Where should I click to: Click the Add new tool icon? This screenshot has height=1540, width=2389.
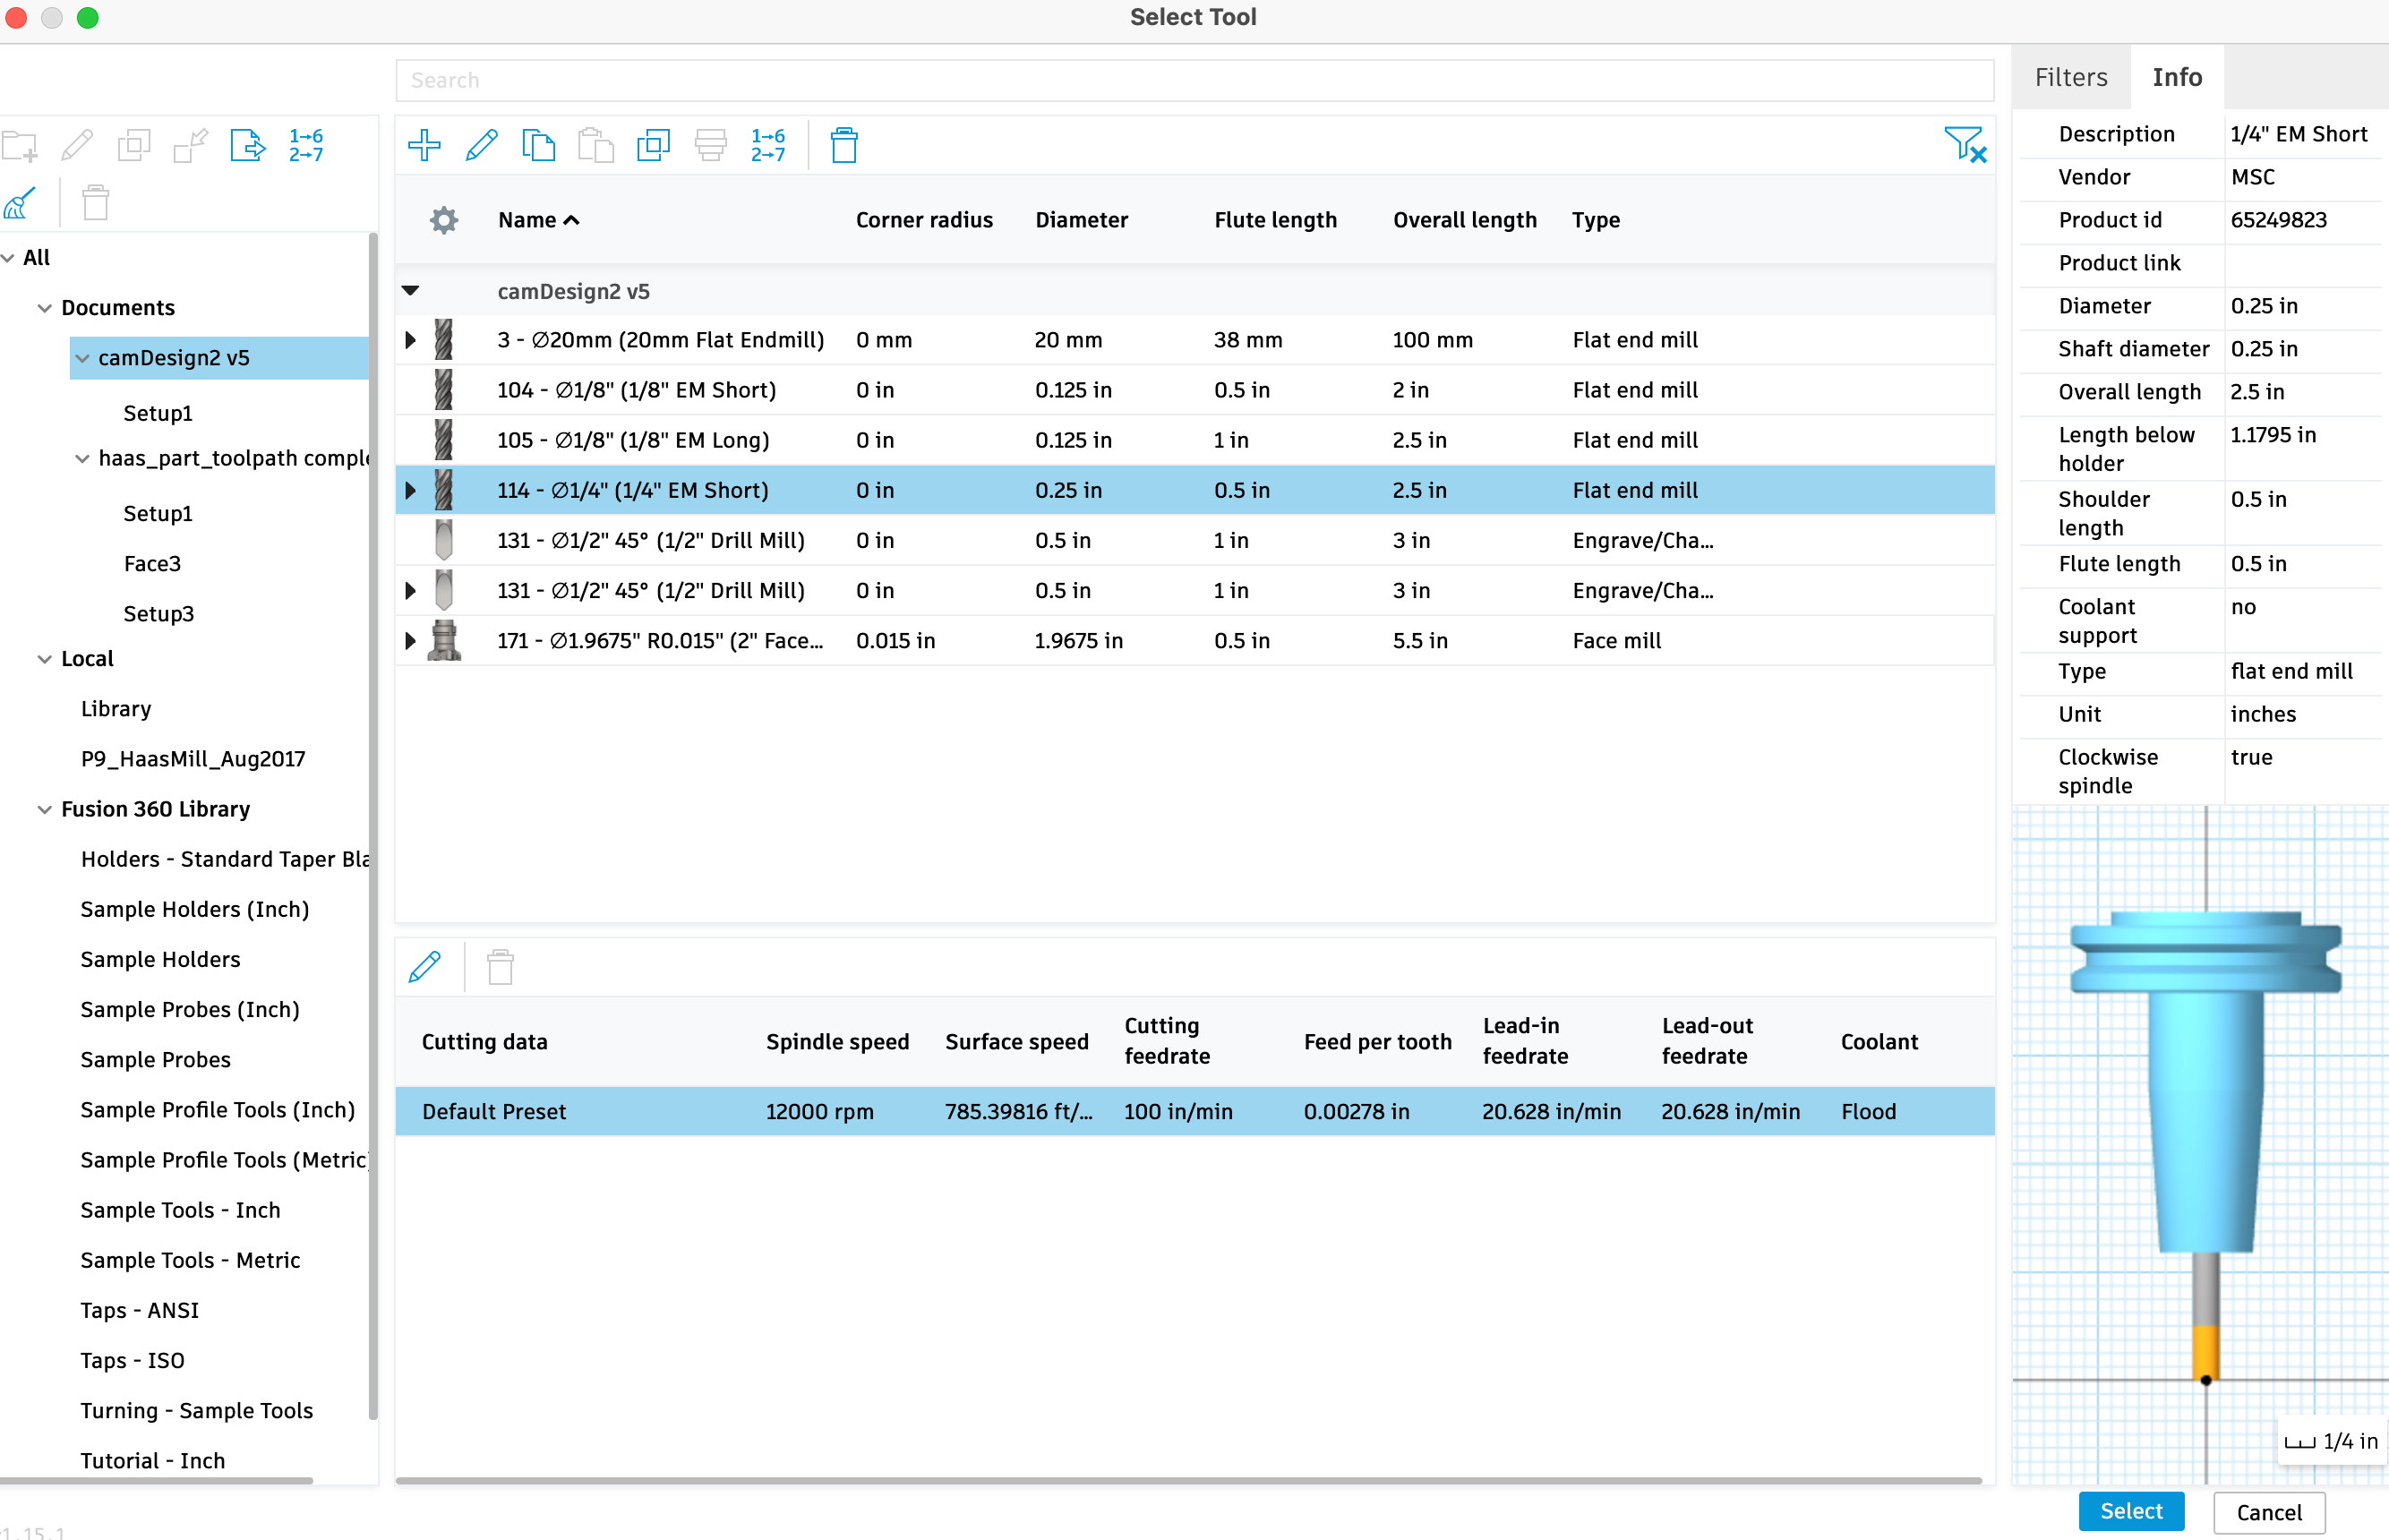424,144
